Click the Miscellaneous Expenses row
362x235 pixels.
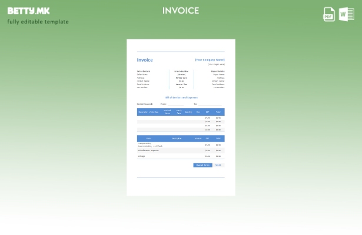148,150
